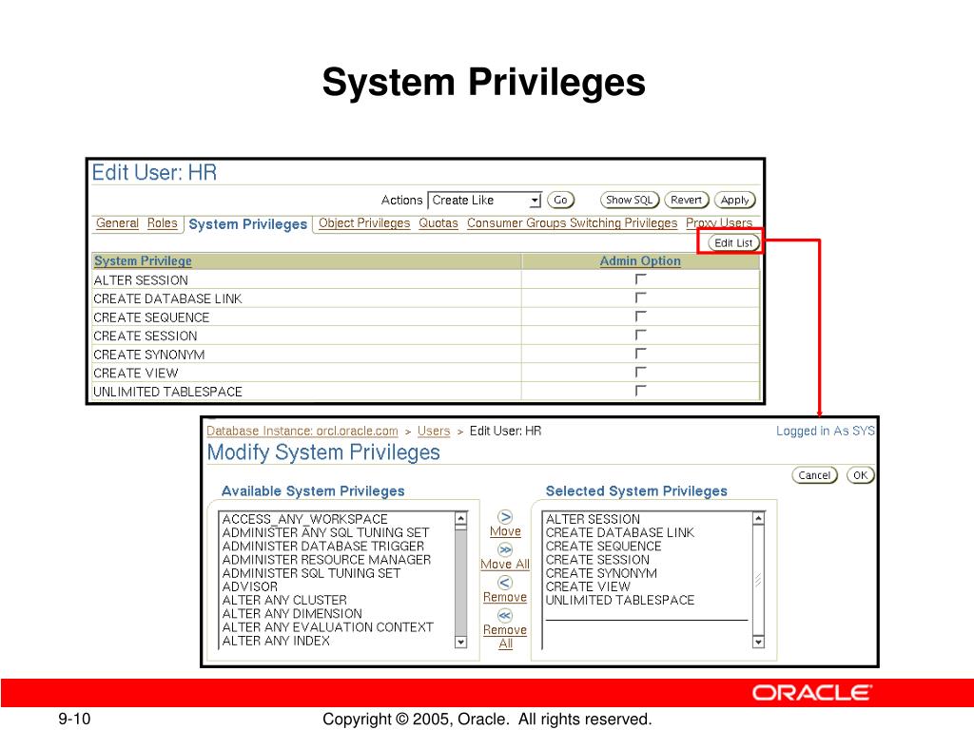Tick Admin Option for CREATE DATABASE LINK

pyautogui.click(x=640, y=298)
